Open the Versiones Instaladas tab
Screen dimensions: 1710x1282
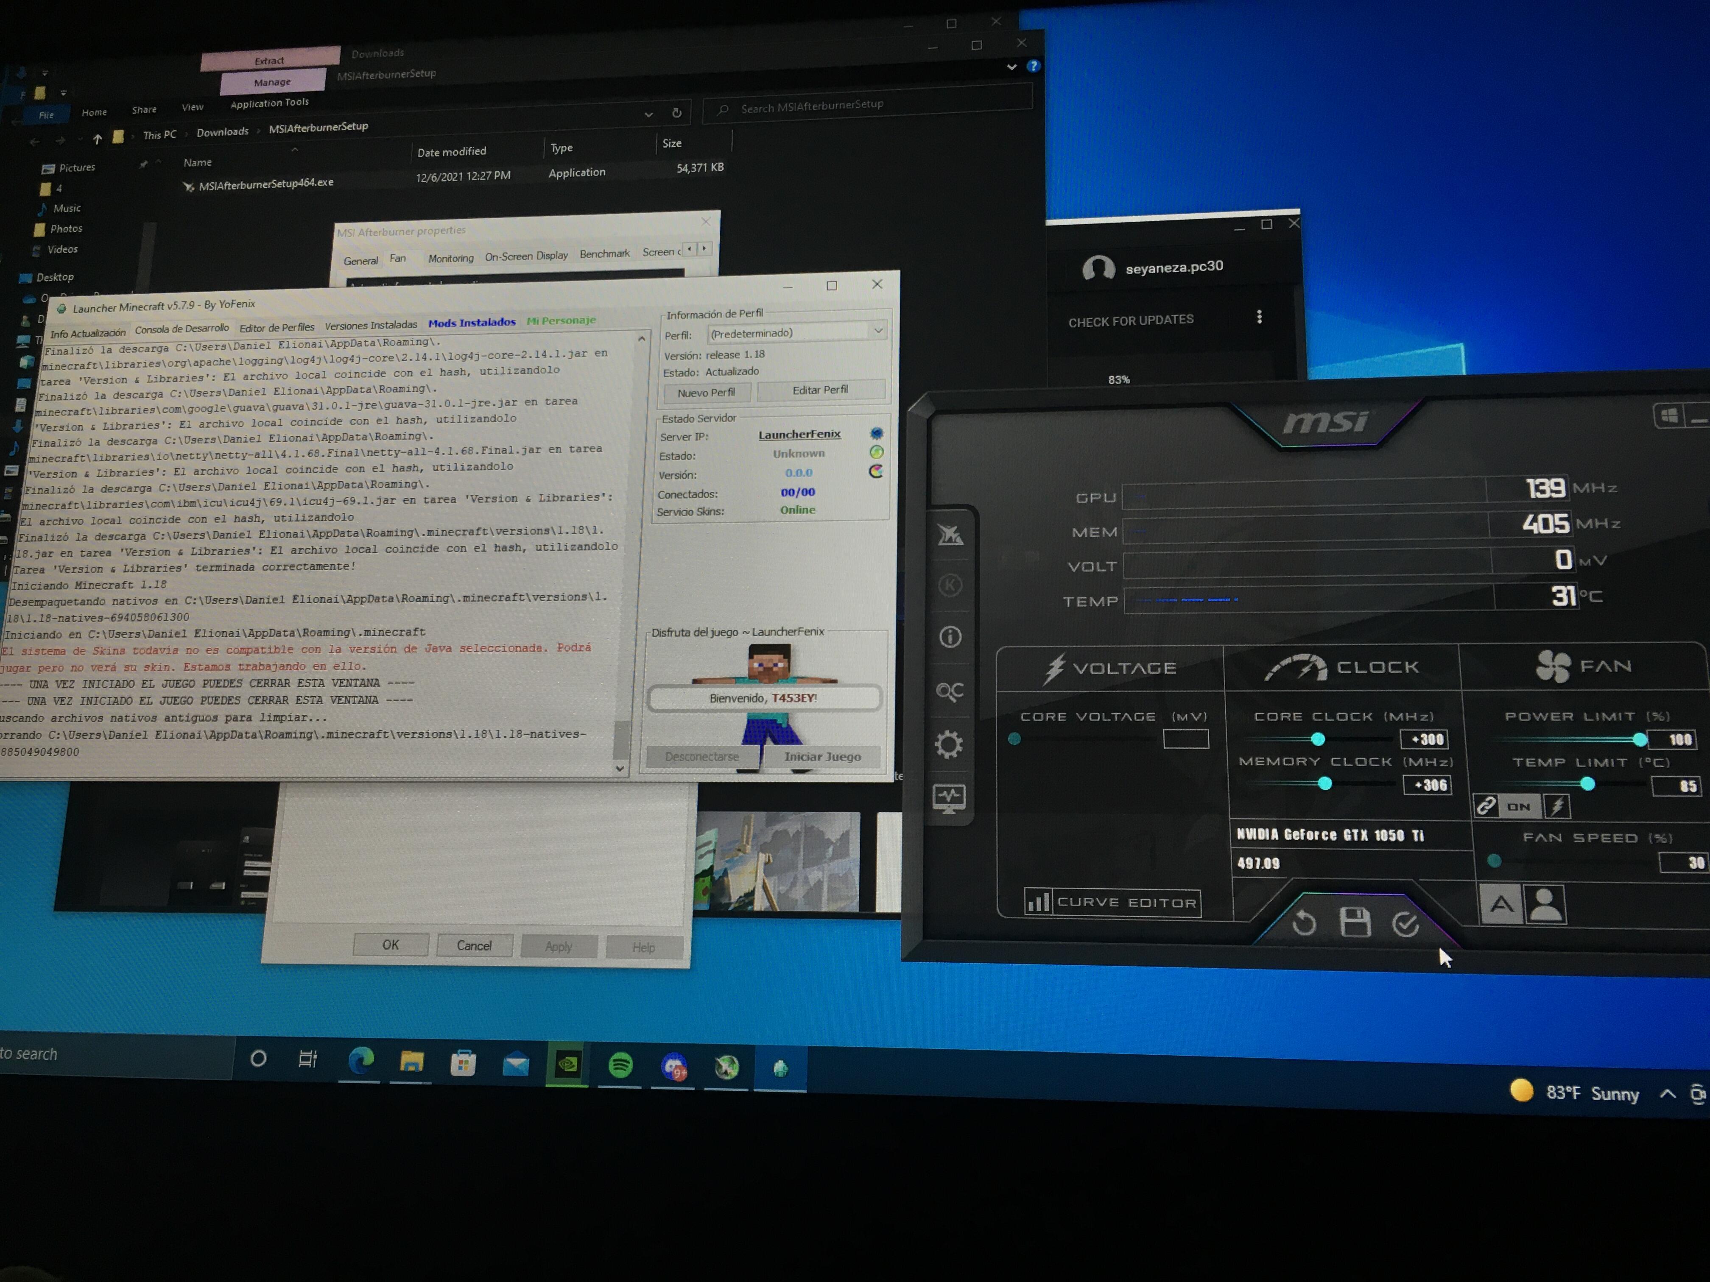coord(371,325)
